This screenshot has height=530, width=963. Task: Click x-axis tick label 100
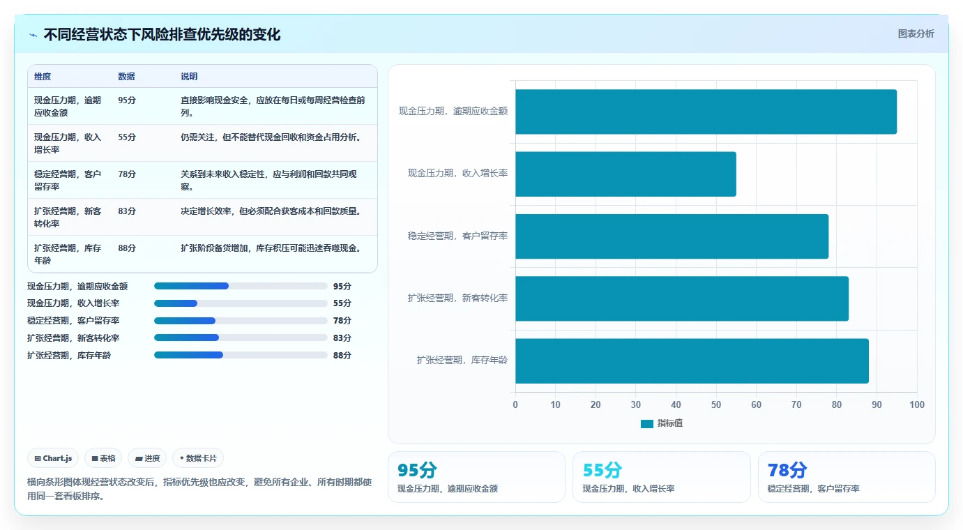point(917,404)
